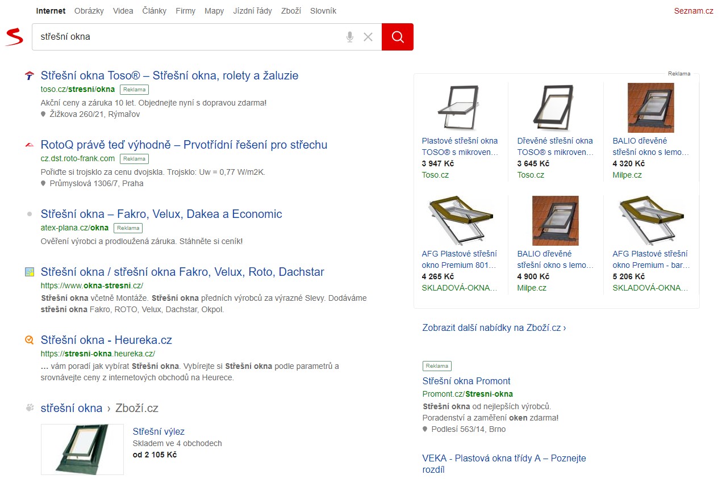
Task: Click SKLADOVÁ-OKNA shop under 4 265 Kč
Action: (x=460, y=288)
